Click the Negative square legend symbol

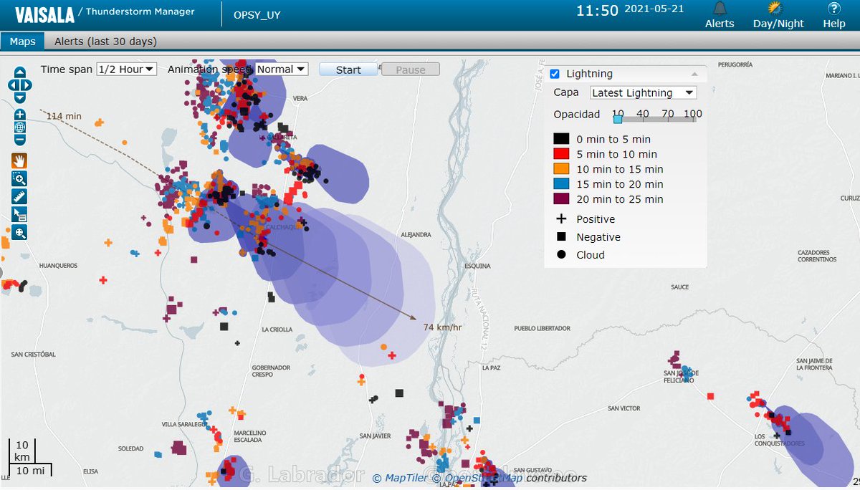[561, 236]
